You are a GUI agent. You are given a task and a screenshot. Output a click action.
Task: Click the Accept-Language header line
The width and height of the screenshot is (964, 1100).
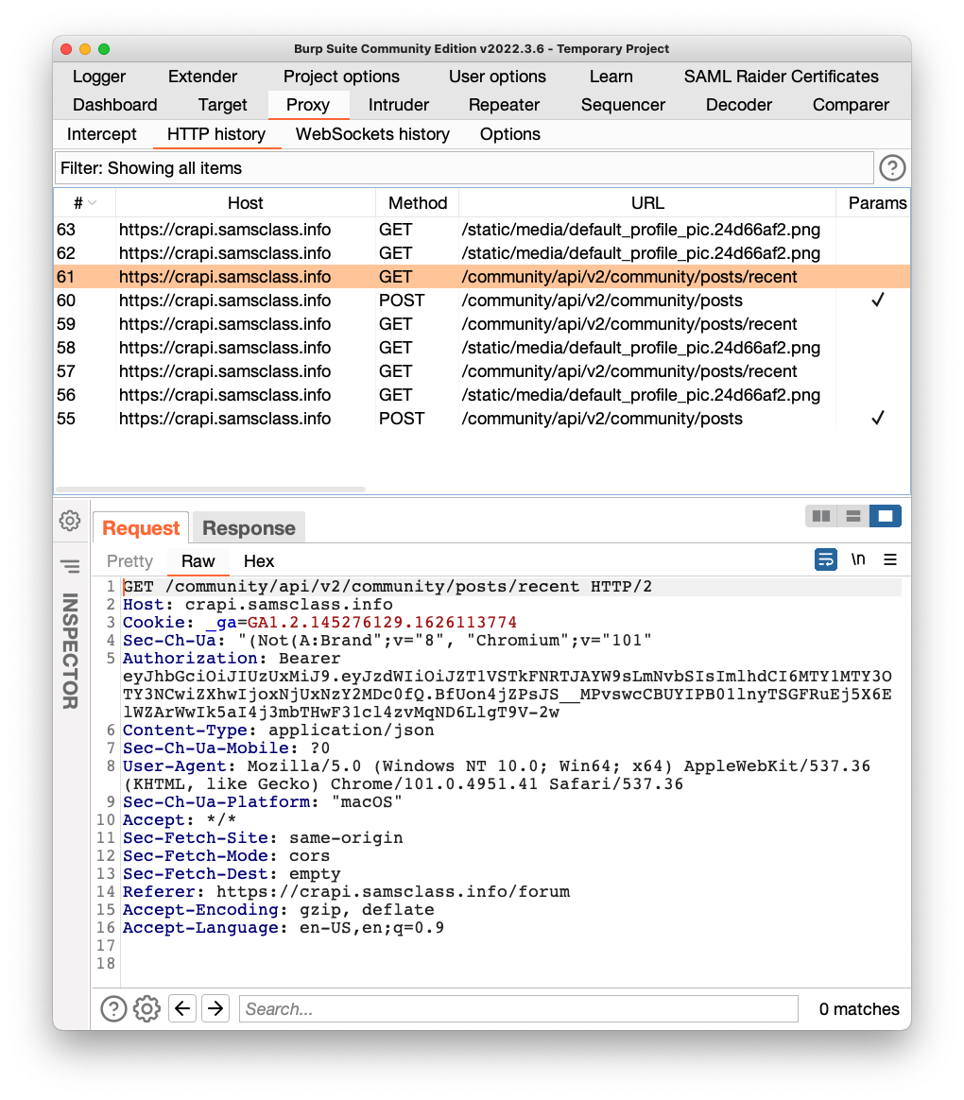click(x=284, y=927)
